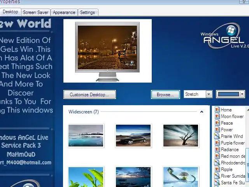
Task: Switch to the Desktop tab
Action: tap(11, 12)
